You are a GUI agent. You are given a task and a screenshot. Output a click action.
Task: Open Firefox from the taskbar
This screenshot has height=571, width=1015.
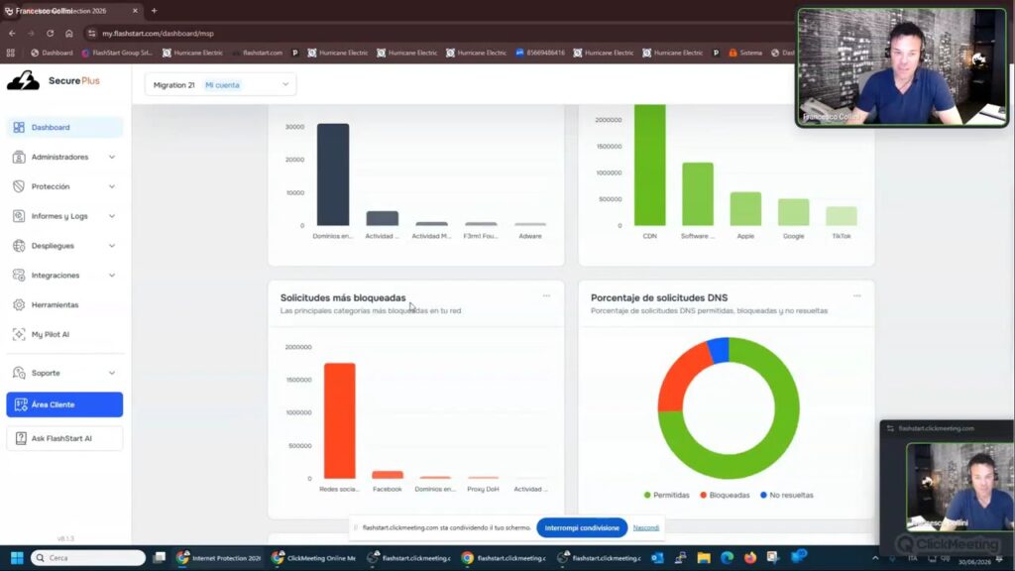tap(749, 557)
